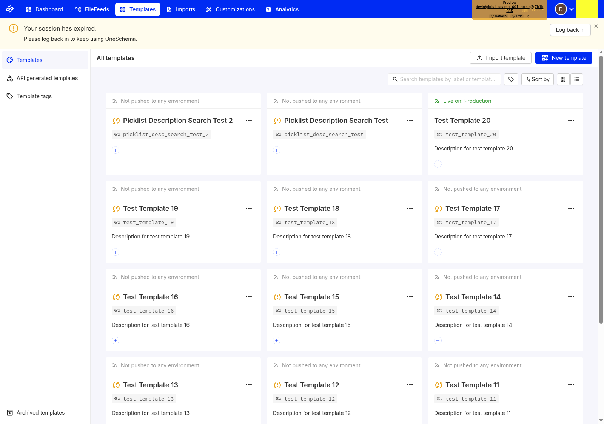Click the plus icon on Test Template 15
The image size is (604, 424).
click(277, 340)
